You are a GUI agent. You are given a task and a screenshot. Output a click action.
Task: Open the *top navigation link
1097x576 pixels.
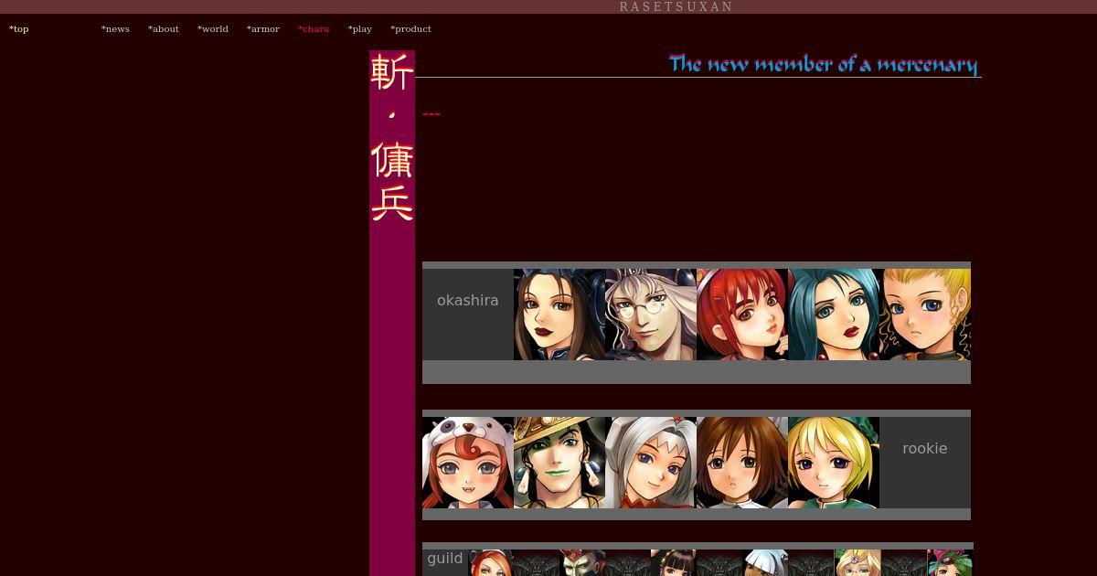click(x=18, y=29)
